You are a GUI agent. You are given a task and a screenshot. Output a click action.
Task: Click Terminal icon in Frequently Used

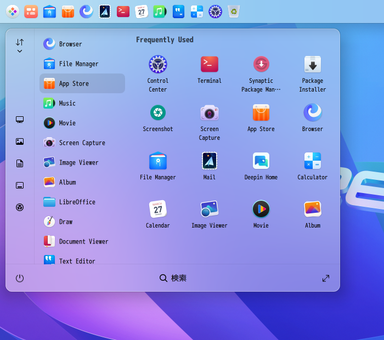click(210, 65)
